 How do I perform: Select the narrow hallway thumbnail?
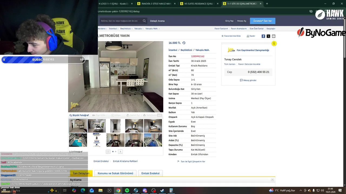[115, 126]
